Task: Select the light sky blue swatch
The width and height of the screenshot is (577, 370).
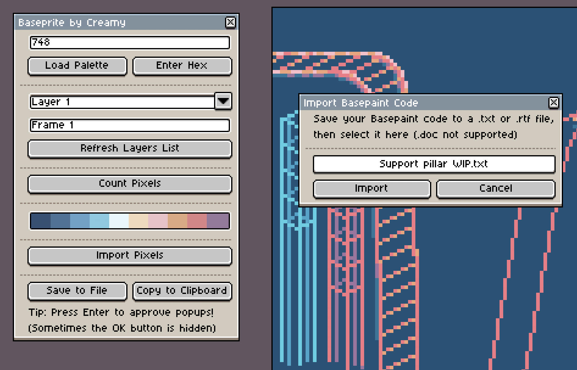Action: click(99, 221)
